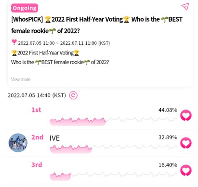Tap the sprout emoji before 'BEST' in the title
Image resolution: width=198 pixels, height=187 pixels.
(x=165, y=20)
